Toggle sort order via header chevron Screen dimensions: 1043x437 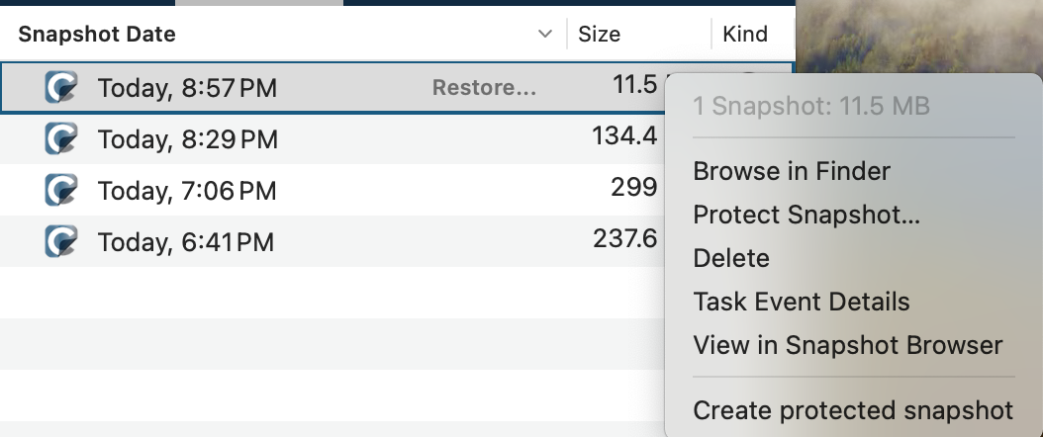pos(544,35)
